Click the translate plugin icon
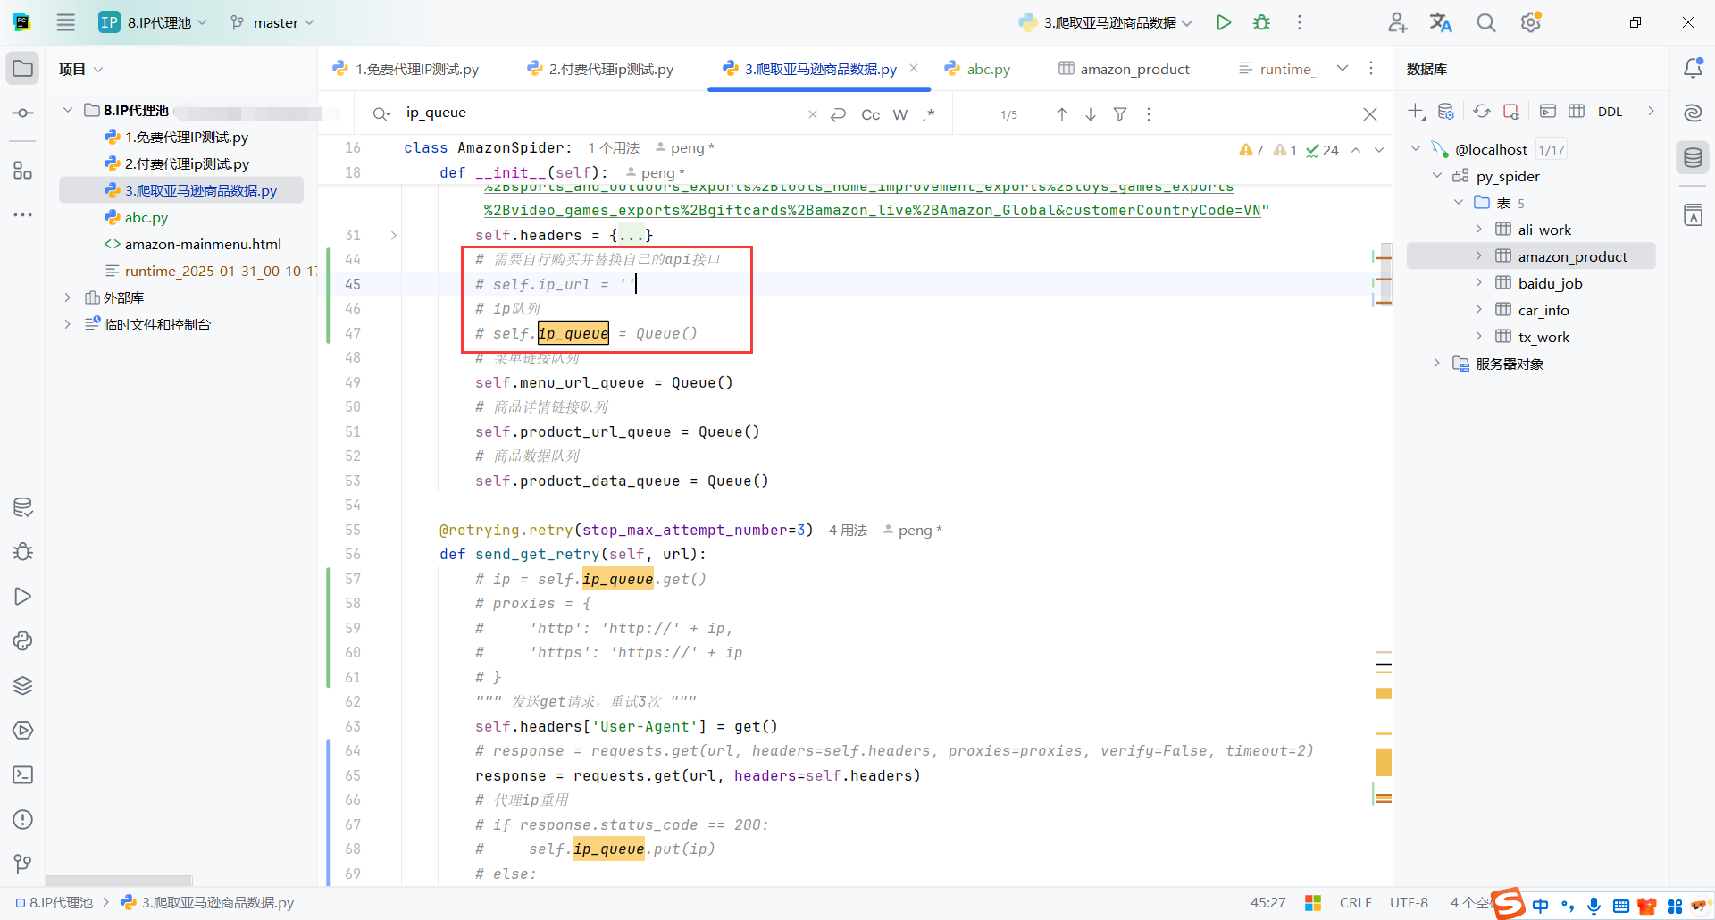Viewport: 1715px width, 920px height. 1441,22
